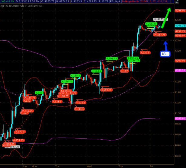Click the red 4,222.5 price bubble
The image size is (186, 168).
pyautogui.click(x=145, y=52)
